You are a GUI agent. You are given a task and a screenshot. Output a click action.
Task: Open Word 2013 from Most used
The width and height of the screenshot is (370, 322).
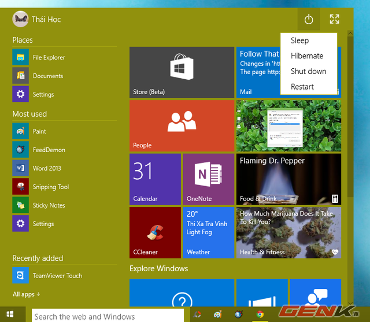tap(64, 168)
